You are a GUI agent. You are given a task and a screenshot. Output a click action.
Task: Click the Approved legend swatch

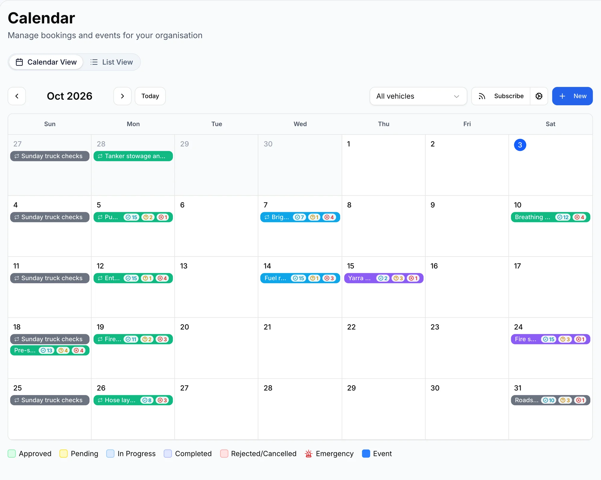12,454
